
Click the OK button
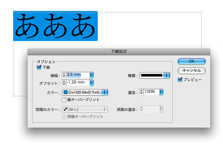[192, 61]
